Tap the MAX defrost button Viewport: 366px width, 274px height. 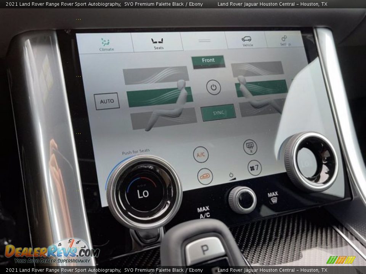273,198
